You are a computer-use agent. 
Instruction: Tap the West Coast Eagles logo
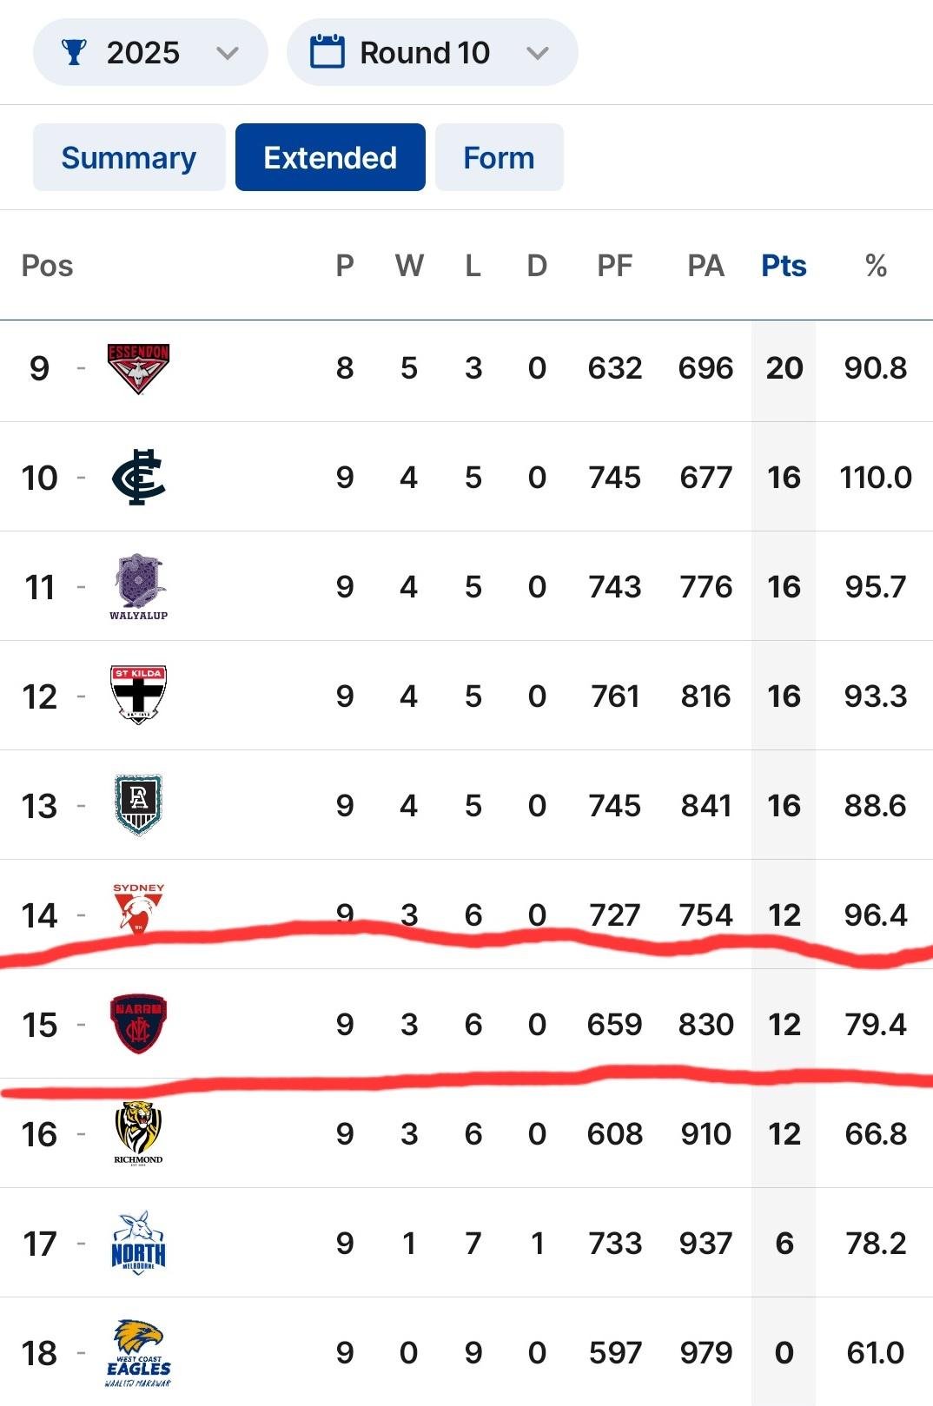pos(138,1353)
